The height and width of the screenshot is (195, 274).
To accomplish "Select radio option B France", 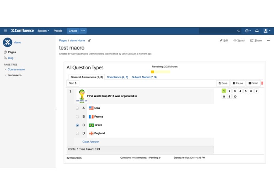I will pos(77,117).
